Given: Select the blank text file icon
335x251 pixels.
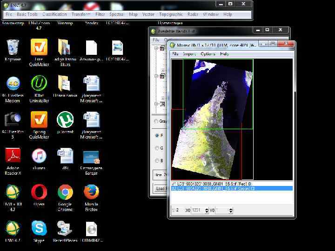Looking at the screenshot, I should click(x=91, y=51).
